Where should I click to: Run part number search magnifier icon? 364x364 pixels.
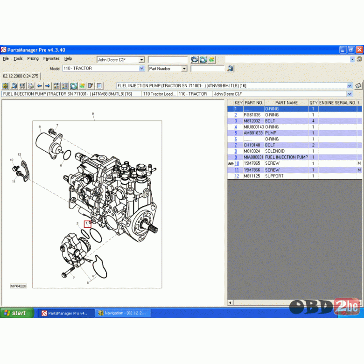[230, 69]
